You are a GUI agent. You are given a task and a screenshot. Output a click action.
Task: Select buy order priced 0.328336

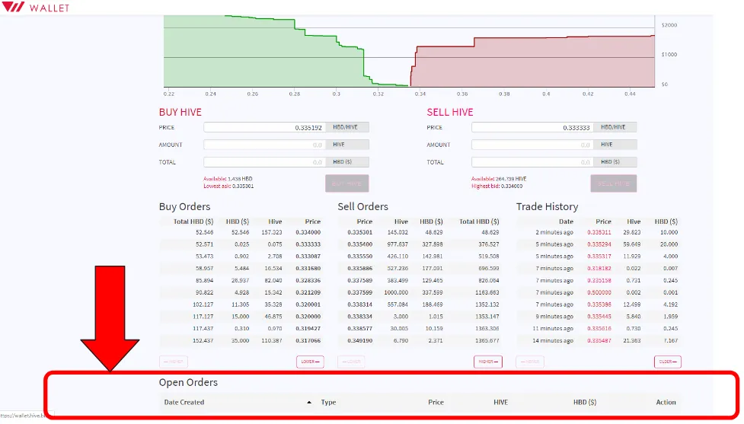241,280
